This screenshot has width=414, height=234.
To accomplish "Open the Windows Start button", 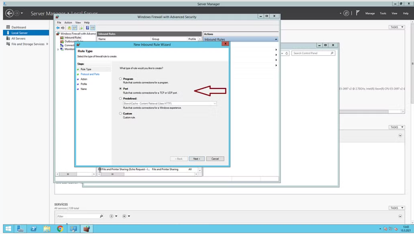I will point(8,229).
